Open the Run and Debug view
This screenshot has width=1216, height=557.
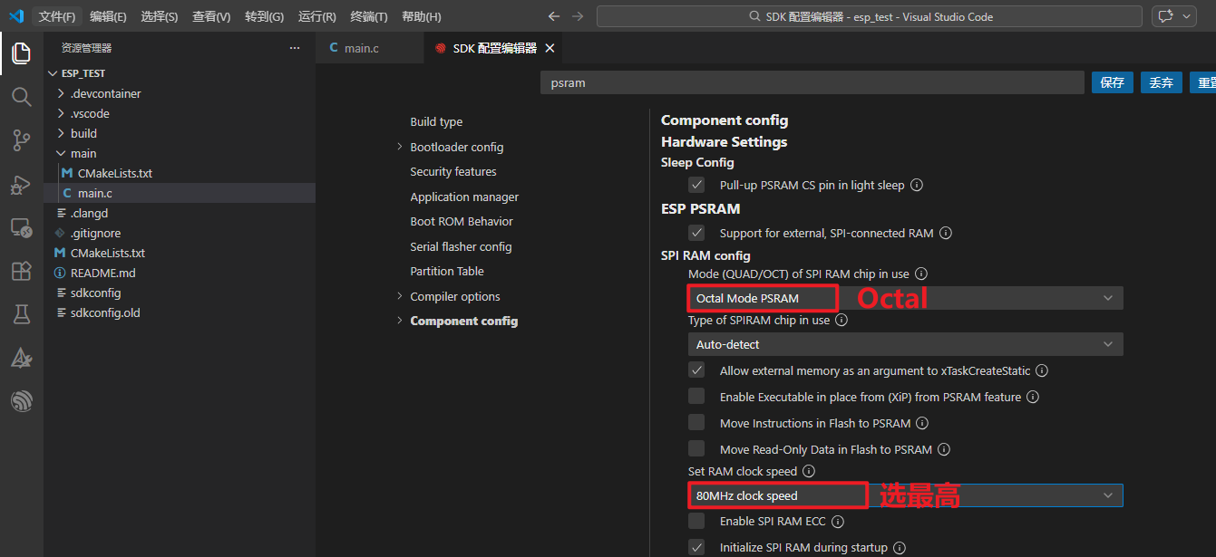click(x=21, y=184)
